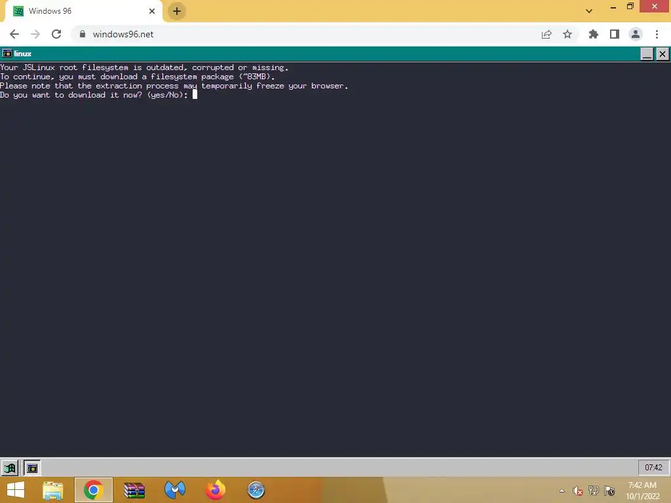Launch Firefox from taskbar
This screenshot has height=503, width=671.
(x=215, y=490)
